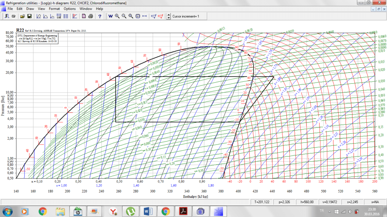The image size is (387, 217).
Task: Click the TR language indicator
Action: (x=322, y=211)
